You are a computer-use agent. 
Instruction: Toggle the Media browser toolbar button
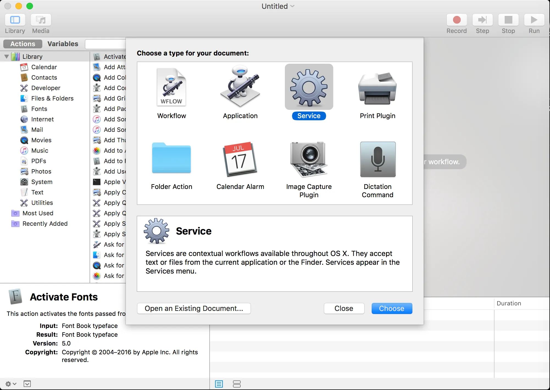pos(41,20)
